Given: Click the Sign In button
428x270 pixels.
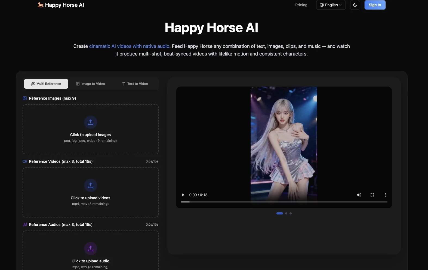Looking at the screenshot, I should [x=375, y=5].
